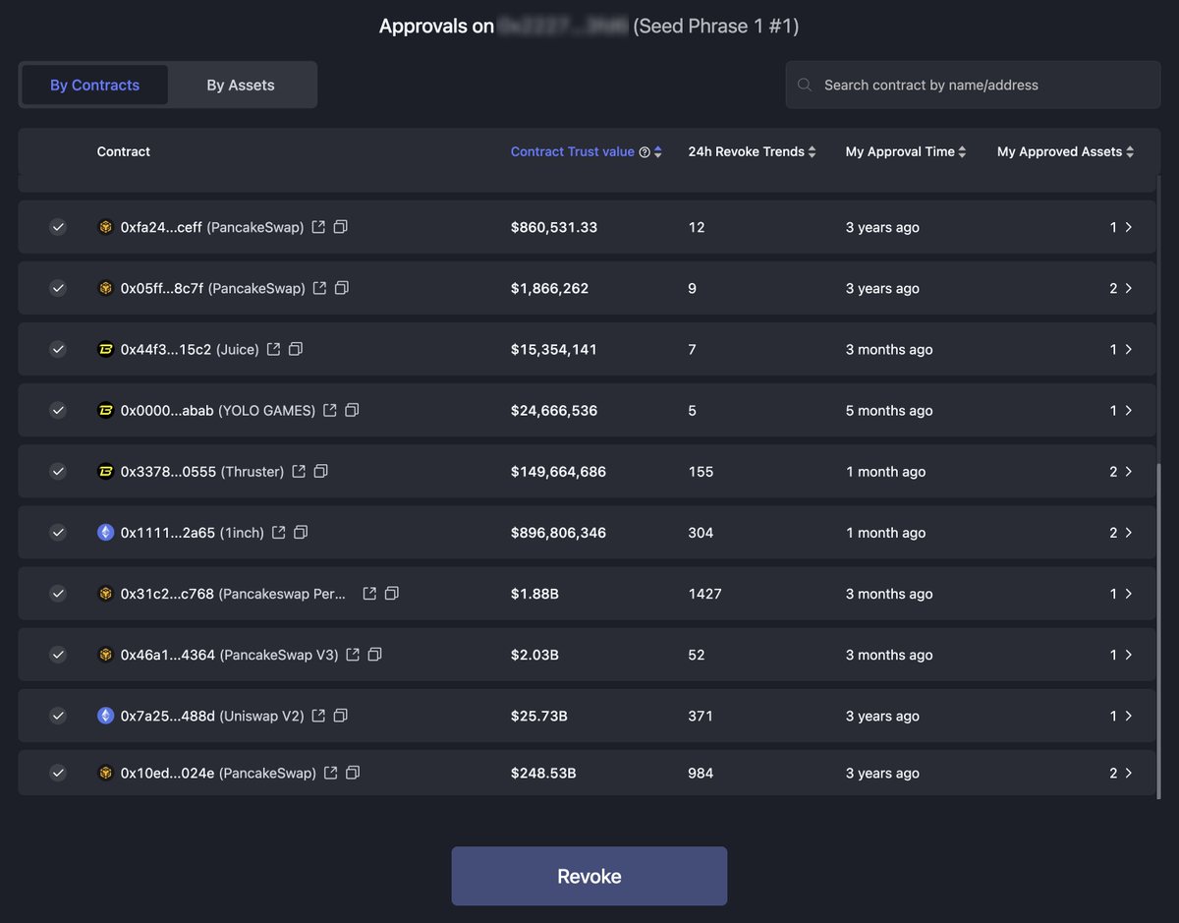
Task: Copy address of 0x05ff...8c7f PancakeSwap
Action: tap(342, 288)
